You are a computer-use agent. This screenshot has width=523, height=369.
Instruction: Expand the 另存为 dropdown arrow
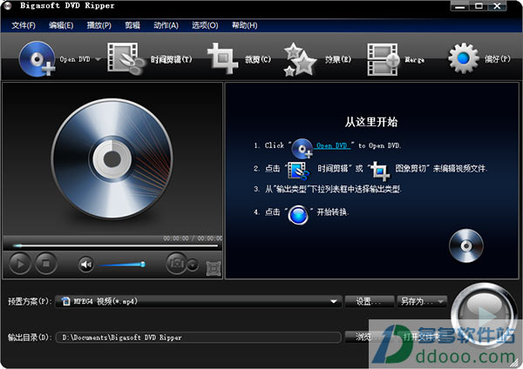tap(441, 302)
